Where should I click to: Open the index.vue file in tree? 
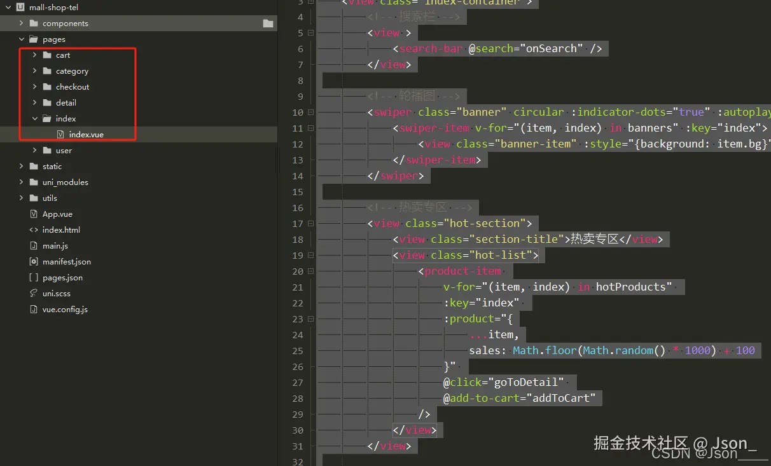pos(86,135)
